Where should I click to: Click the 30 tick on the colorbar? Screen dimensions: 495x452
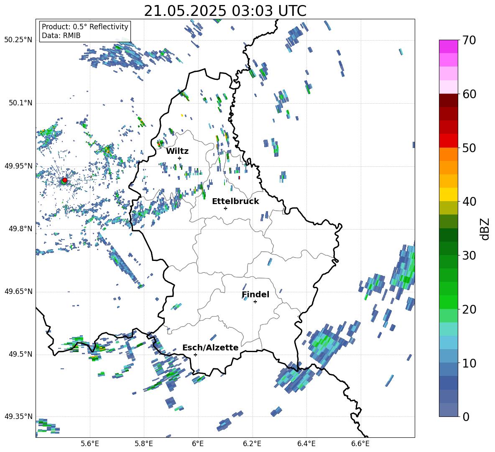[469, 255]
